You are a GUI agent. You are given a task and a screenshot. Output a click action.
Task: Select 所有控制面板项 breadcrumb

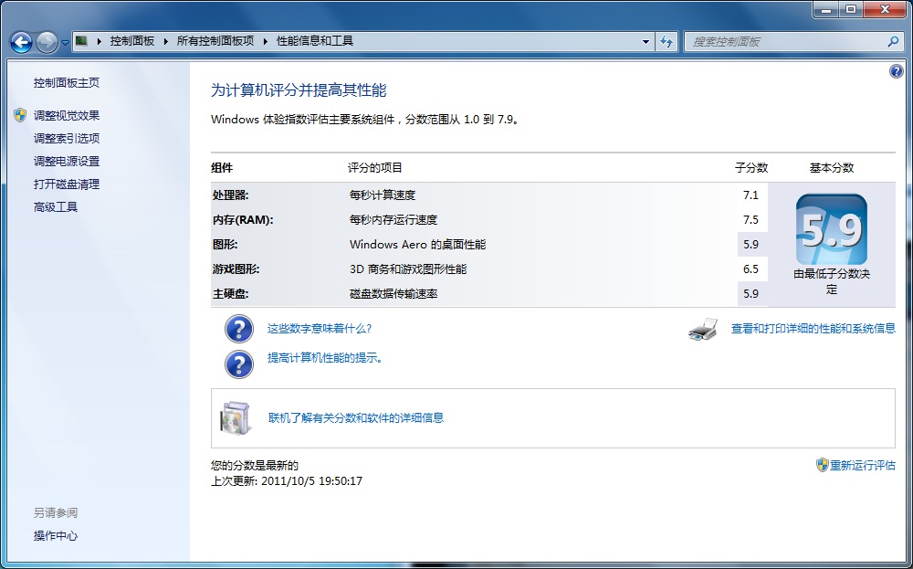(215, 41)
